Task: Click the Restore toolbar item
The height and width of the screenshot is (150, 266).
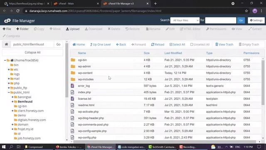Action: point(133,29)
